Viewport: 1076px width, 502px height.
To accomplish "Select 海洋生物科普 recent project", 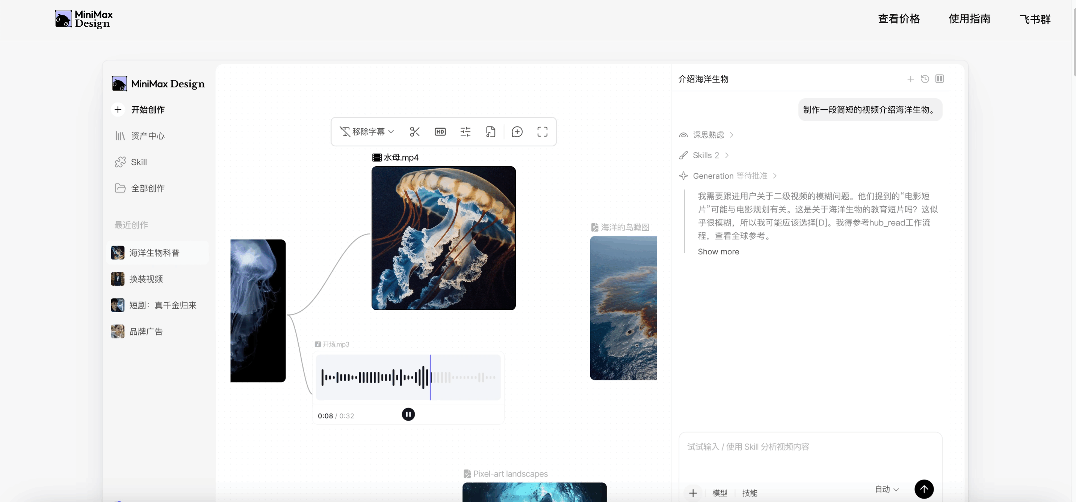I will (x=158, y=253).
